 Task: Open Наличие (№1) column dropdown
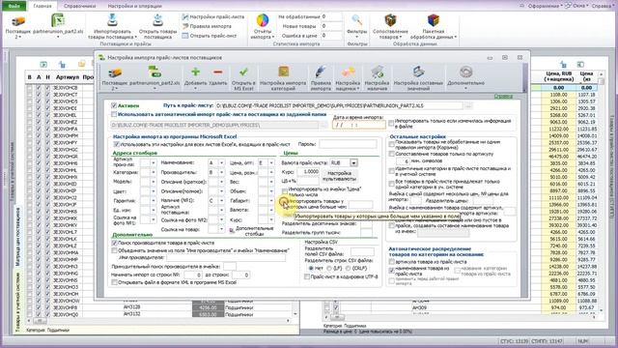pyautogui.click(x=222, y=201)
